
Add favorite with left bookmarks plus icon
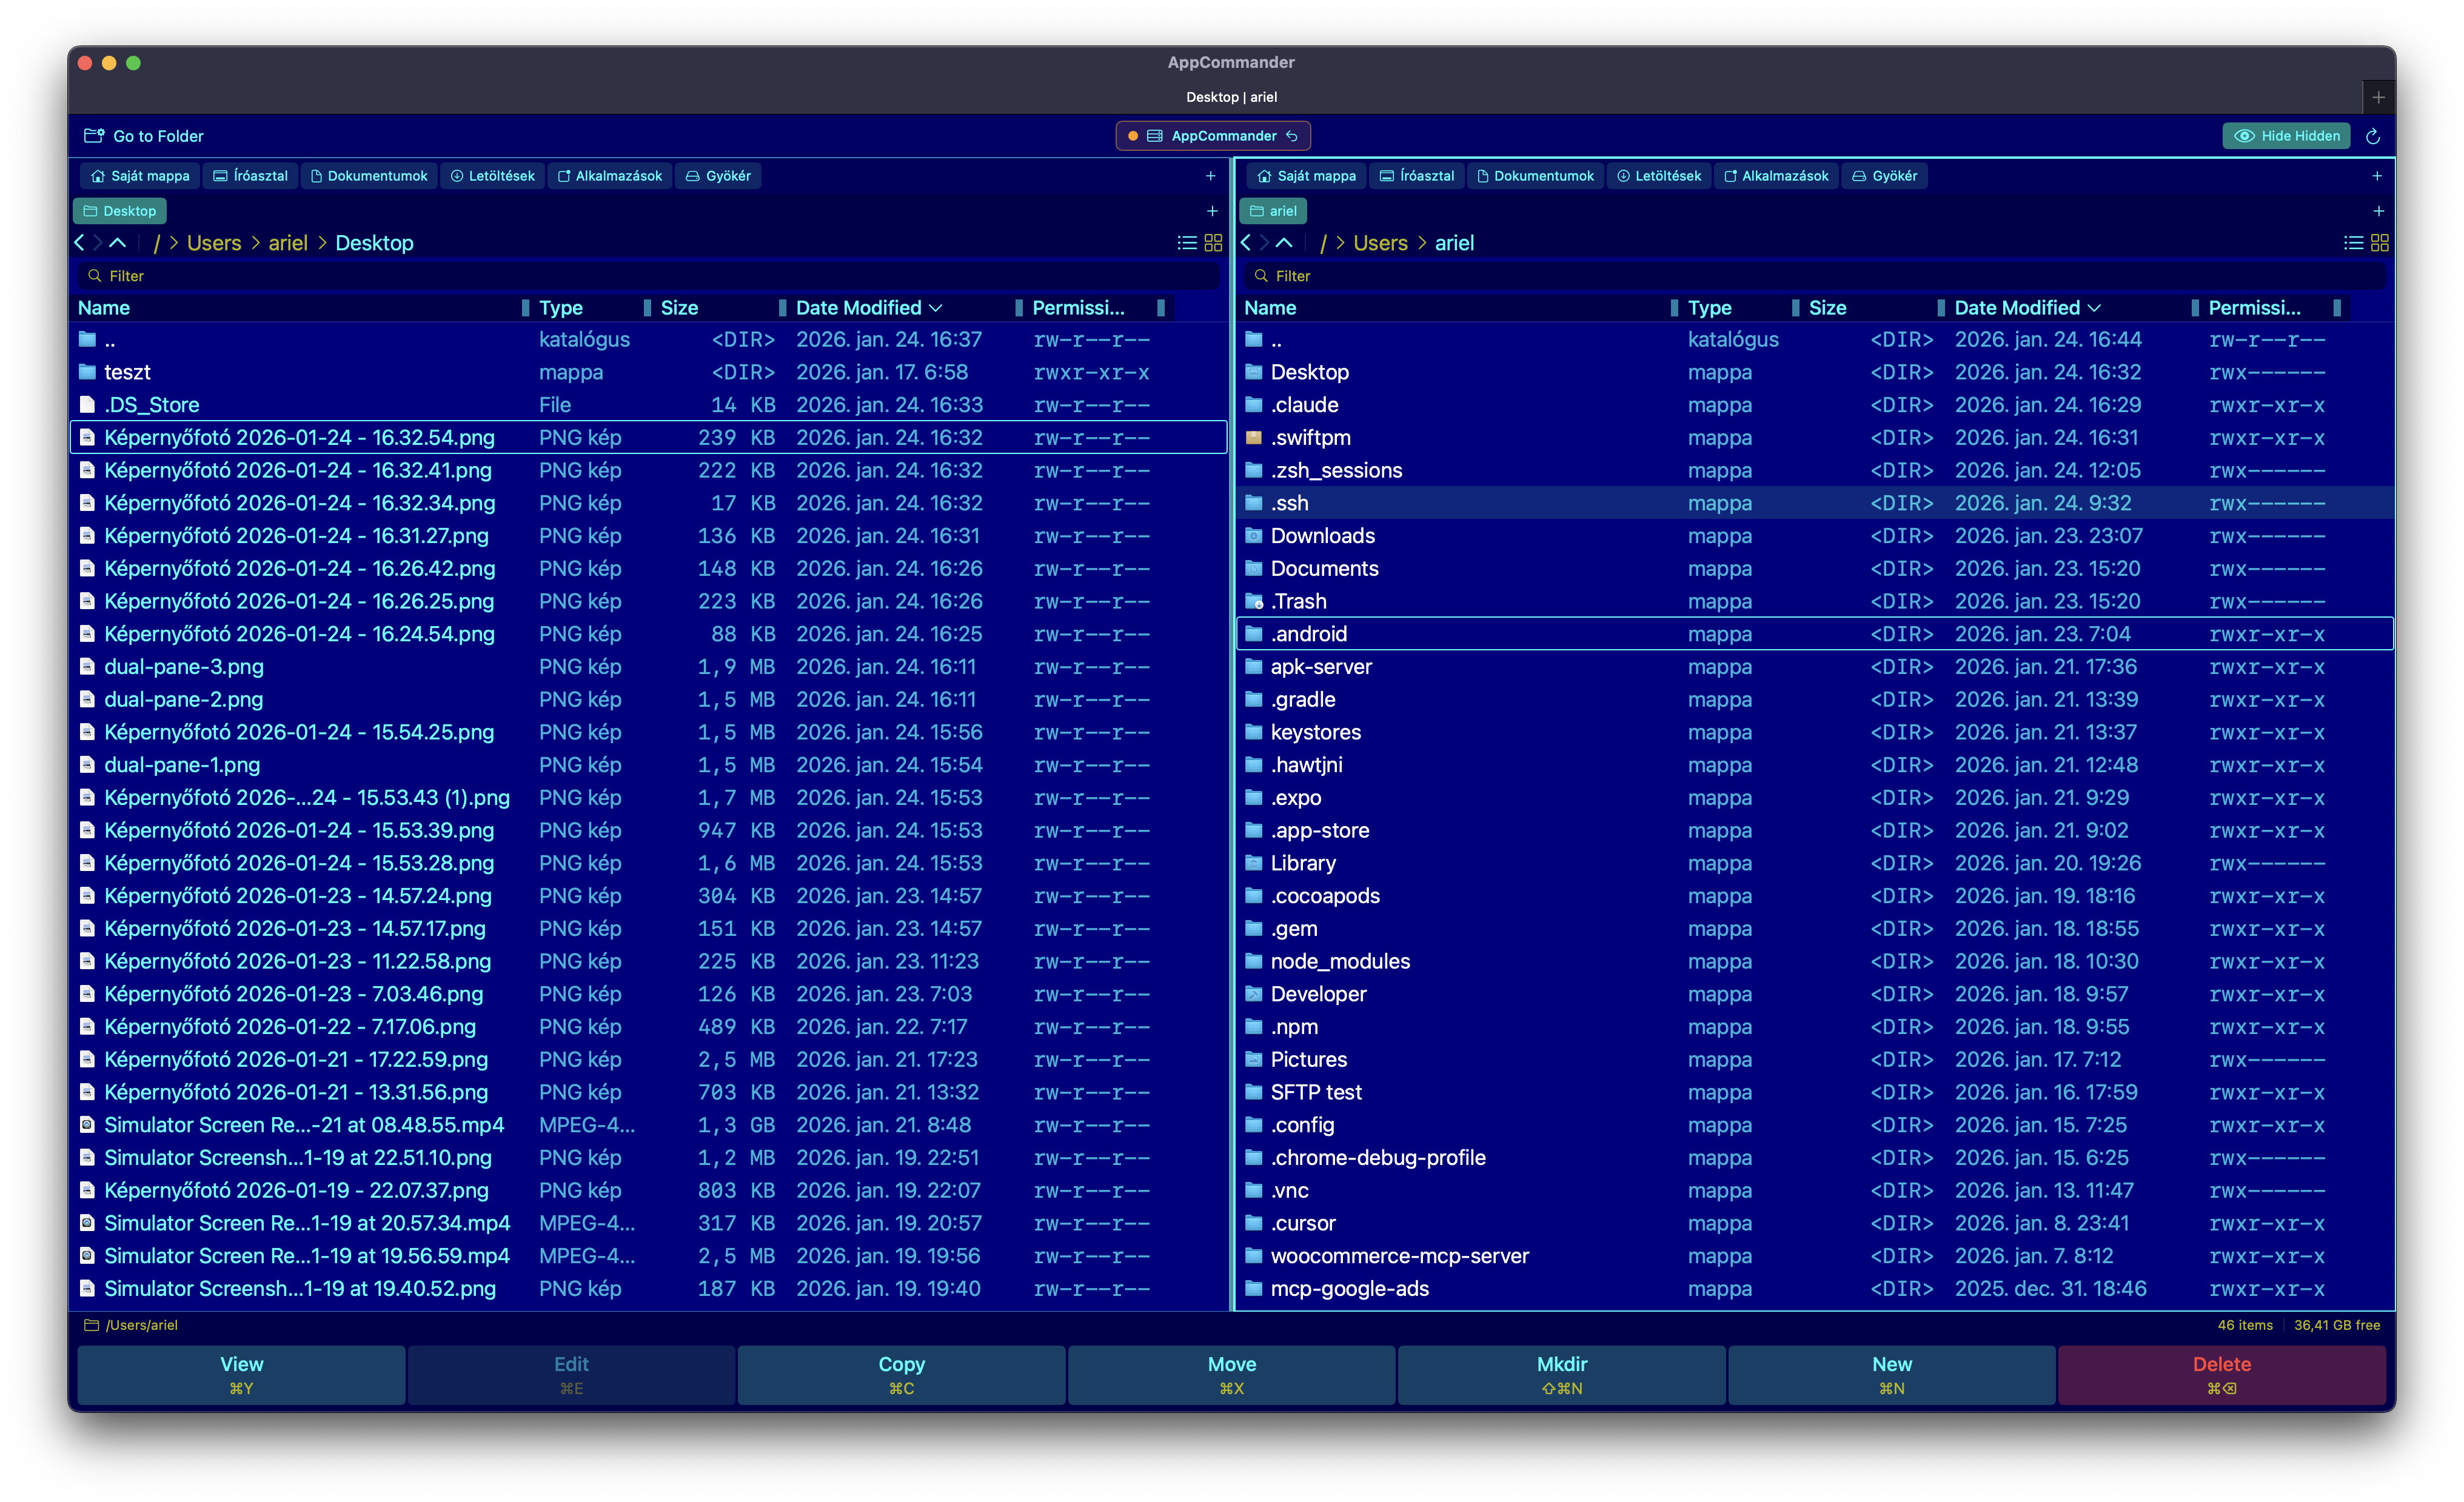click(1210, 176)
